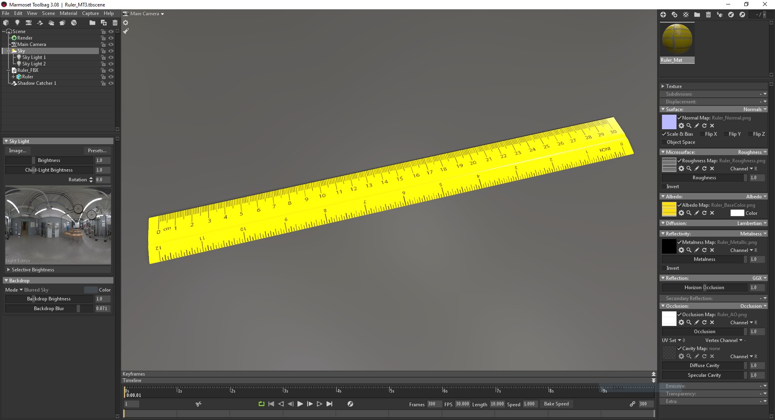Open the Backdrop Mode dropdown

27,290
